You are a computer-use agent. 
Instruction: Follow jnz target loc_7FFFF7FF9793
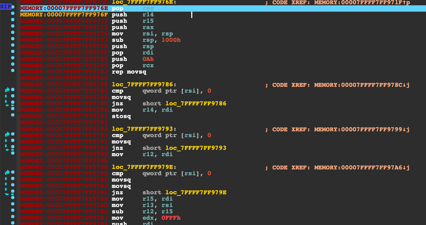click(x=196, y=148)
